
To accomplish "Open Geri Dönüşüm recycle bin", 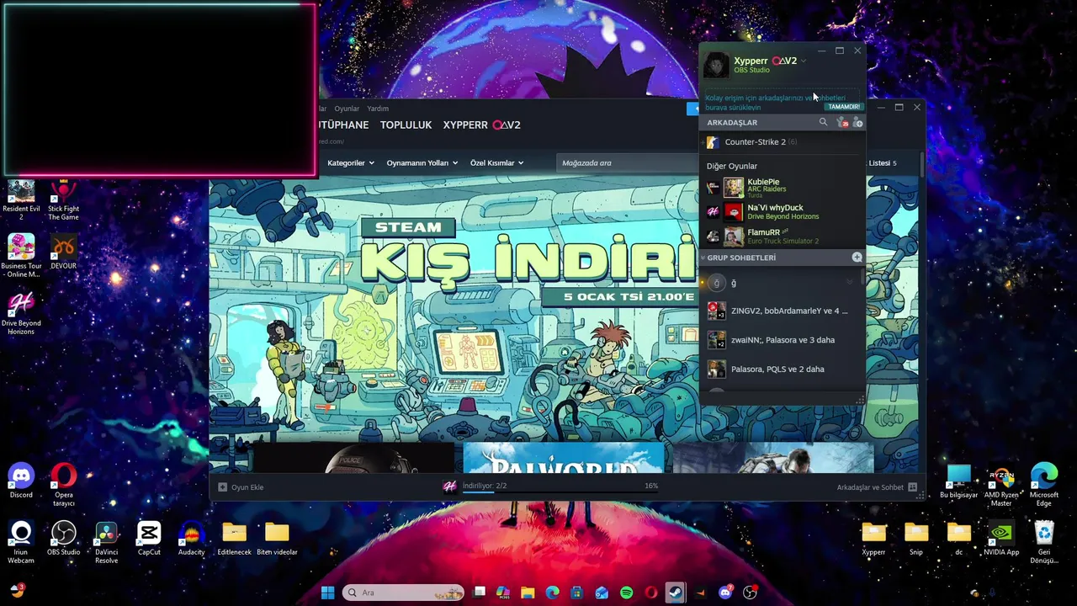I will tap(1044, 542).
